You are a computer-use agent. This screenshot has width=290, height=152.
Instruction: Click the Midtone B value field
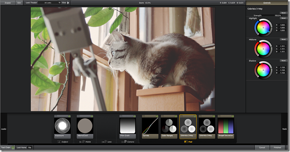click(282, 52)
